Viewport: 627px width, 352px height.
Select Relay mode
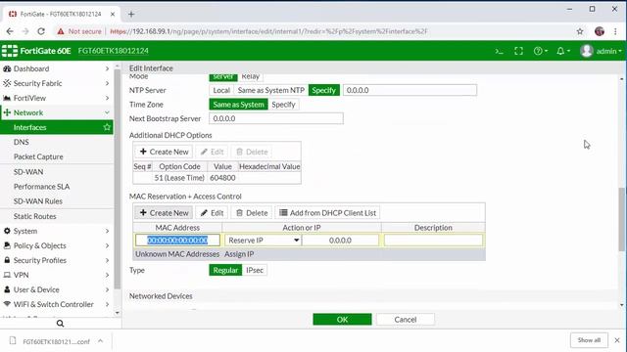[x=251, y=76]
